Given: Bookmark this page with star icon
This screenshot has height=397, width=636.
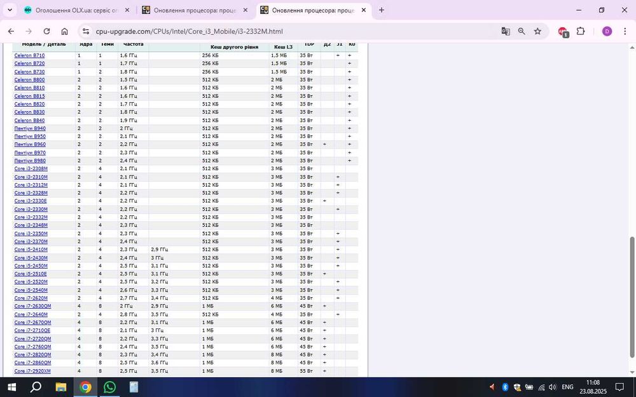Looking at the screenshot, I should 537,31.
